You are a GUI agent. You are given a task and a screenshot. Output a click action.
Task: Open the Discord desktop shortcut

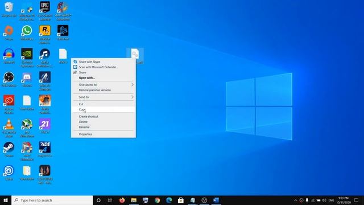click(x=27, y=79)
